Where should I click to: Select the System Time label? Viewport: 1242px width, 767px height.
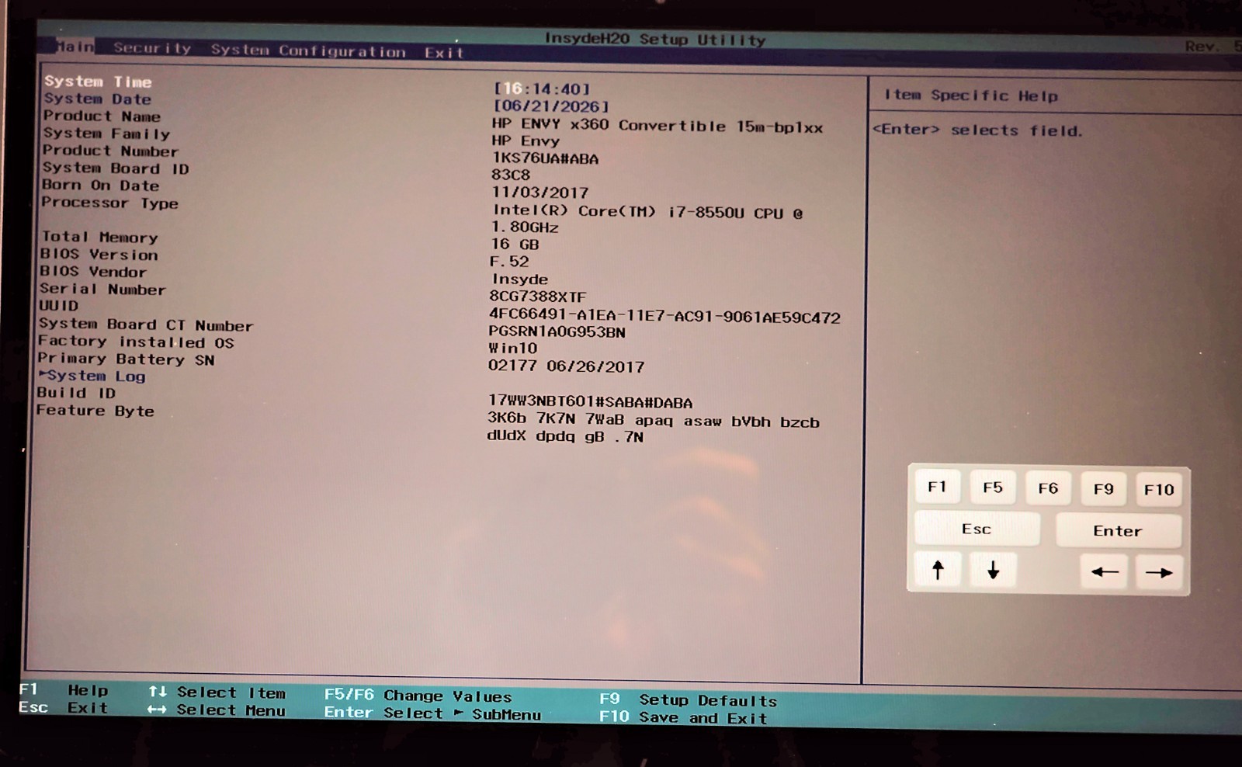click(x=98, y=81)
